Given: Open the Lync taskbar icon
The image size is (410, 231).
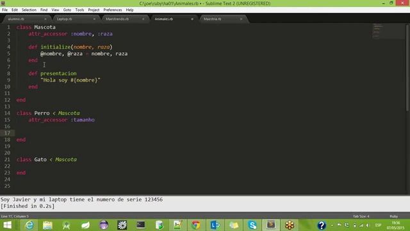Looking at the screenshot, I should click(x=215, y=225).
